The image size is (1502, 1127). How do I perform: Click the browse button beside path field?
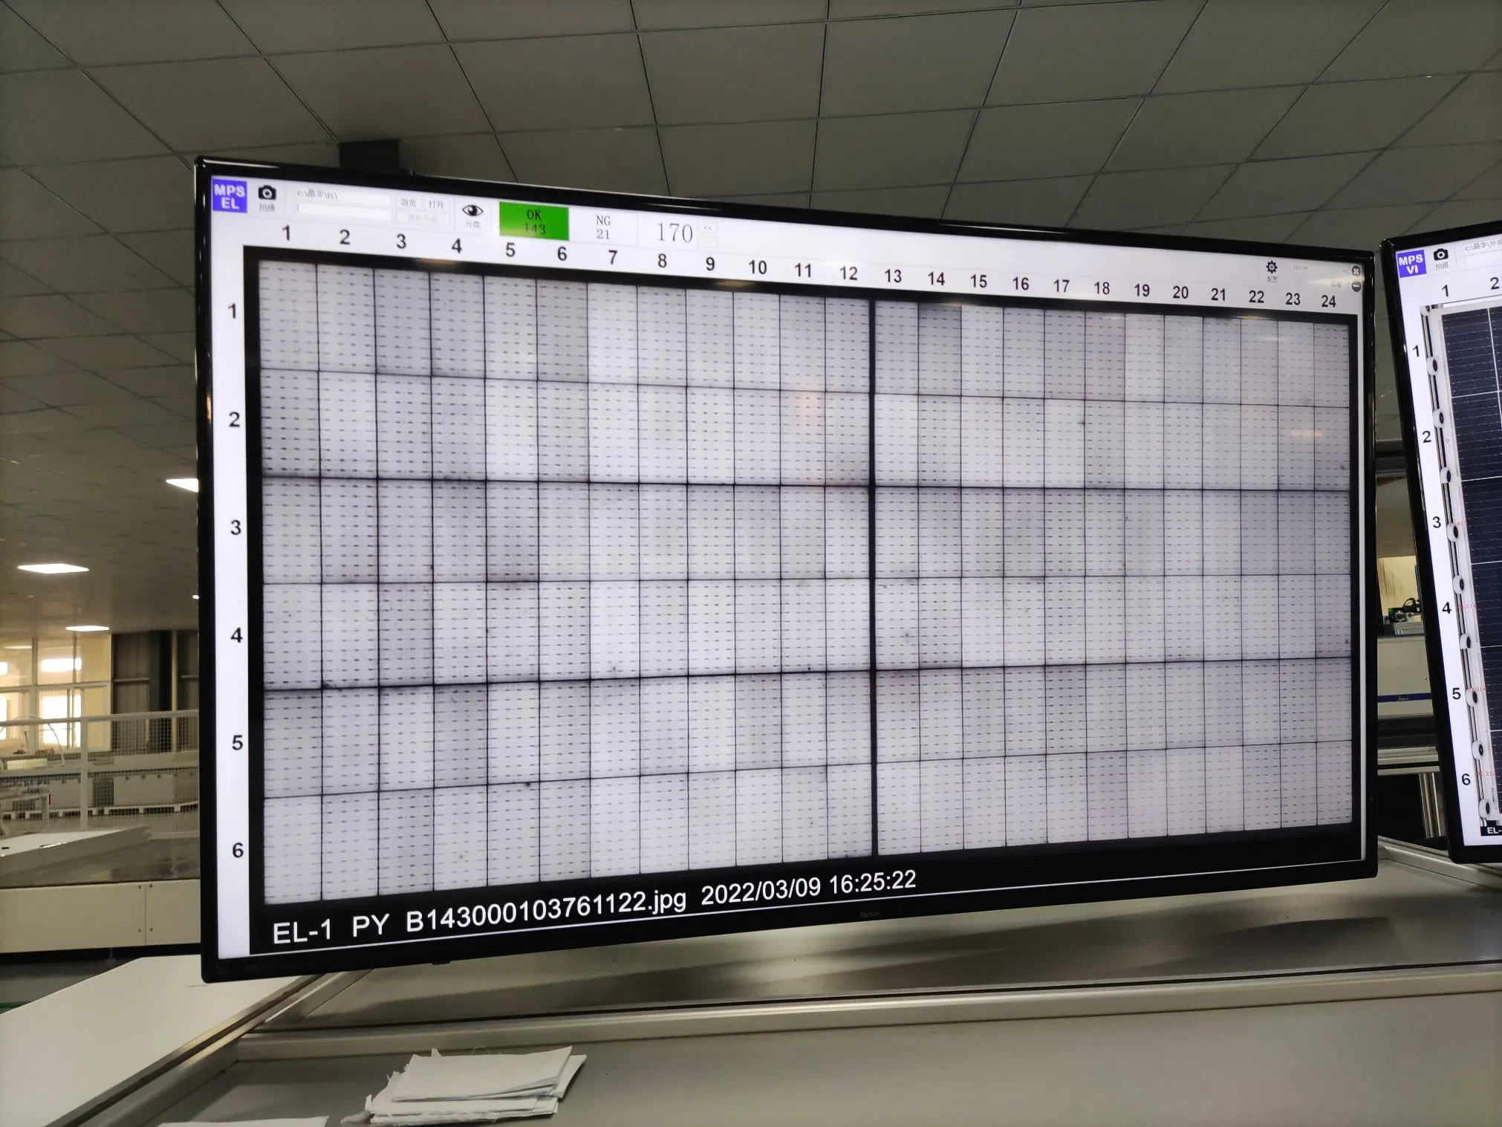[x=409, y=203]
